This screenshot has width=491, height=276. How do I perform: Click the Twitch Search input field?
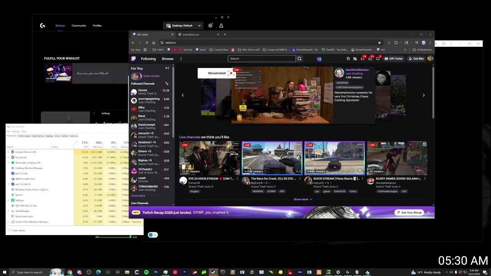pos(262,59)
